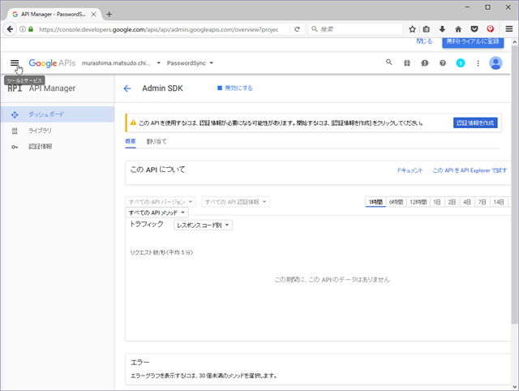Click the page vertical scrollbar
Viewport: 519px width, 391px height.
click(514, 186)
